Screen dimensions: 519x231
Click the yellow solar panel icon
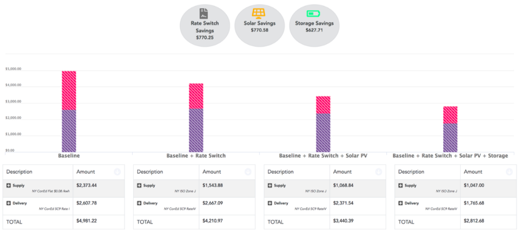(259, 12)
